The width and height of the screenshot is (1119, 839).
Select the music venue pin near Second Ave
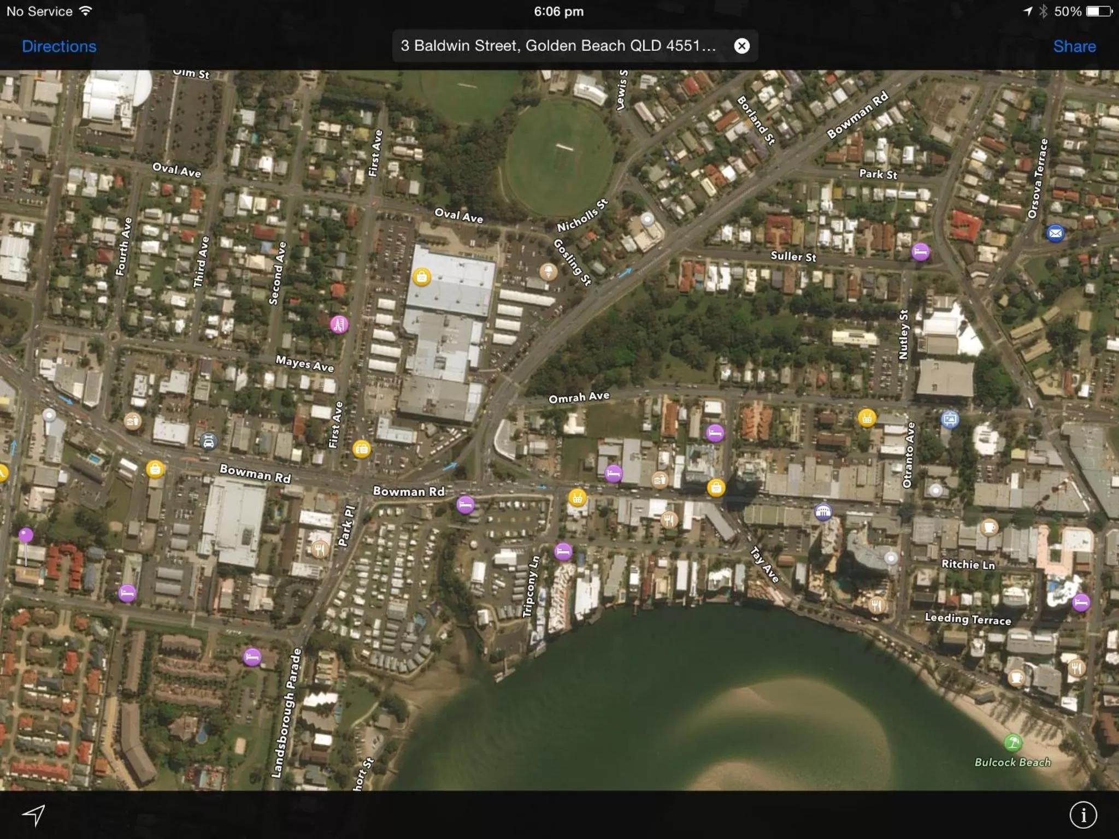339,326
